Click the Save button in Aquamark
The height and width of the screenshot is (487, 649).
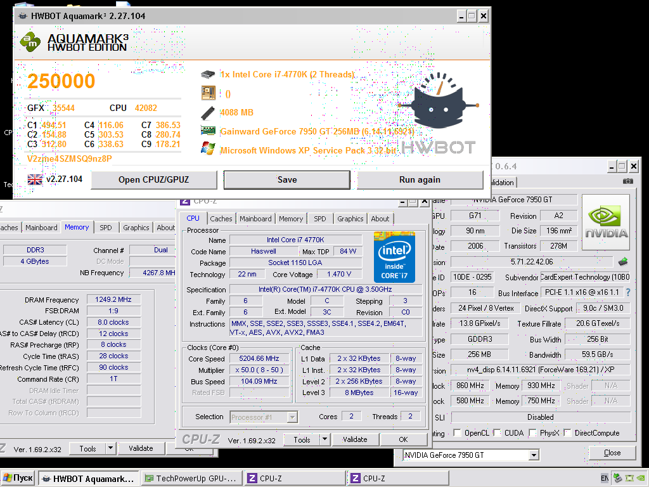(287, 179)
